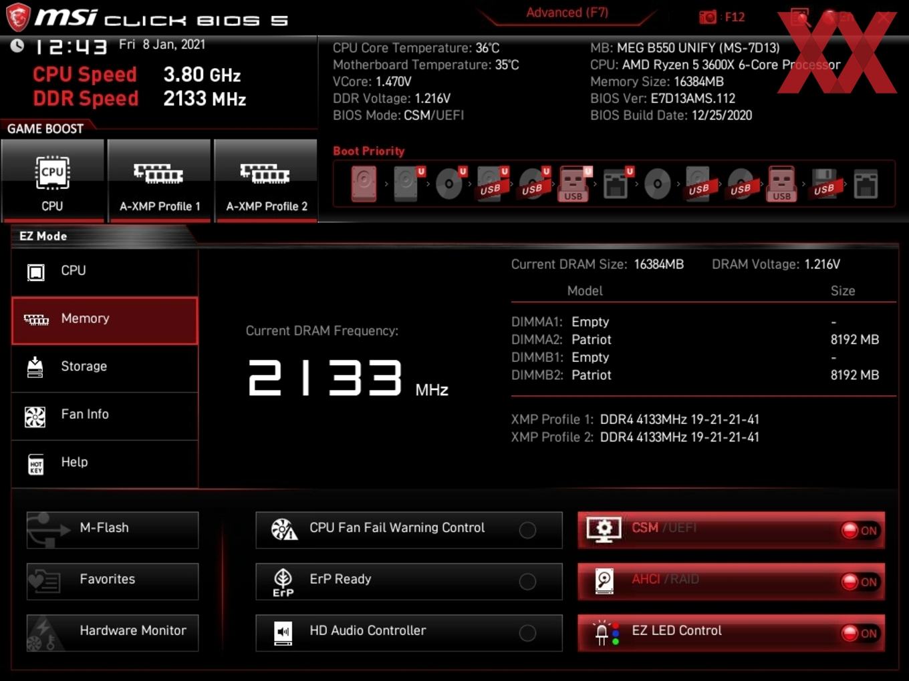Click the Motherboard Temperature 35°C reading

[426, 65]
